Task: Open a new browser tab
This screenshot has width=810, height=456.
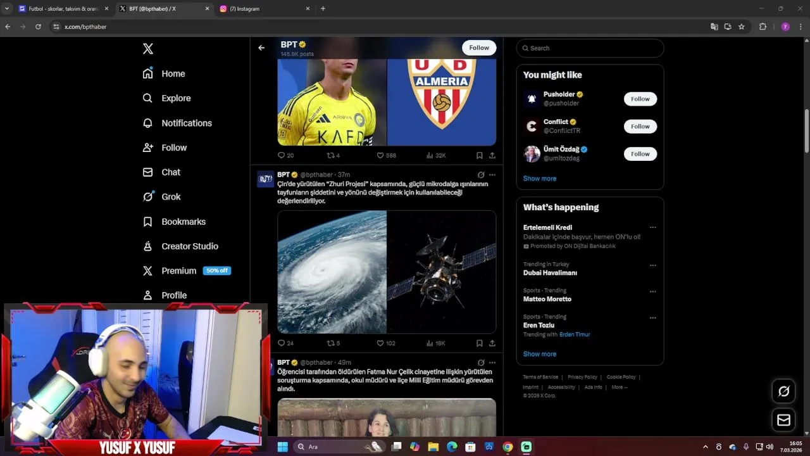Action: (323, 9)
